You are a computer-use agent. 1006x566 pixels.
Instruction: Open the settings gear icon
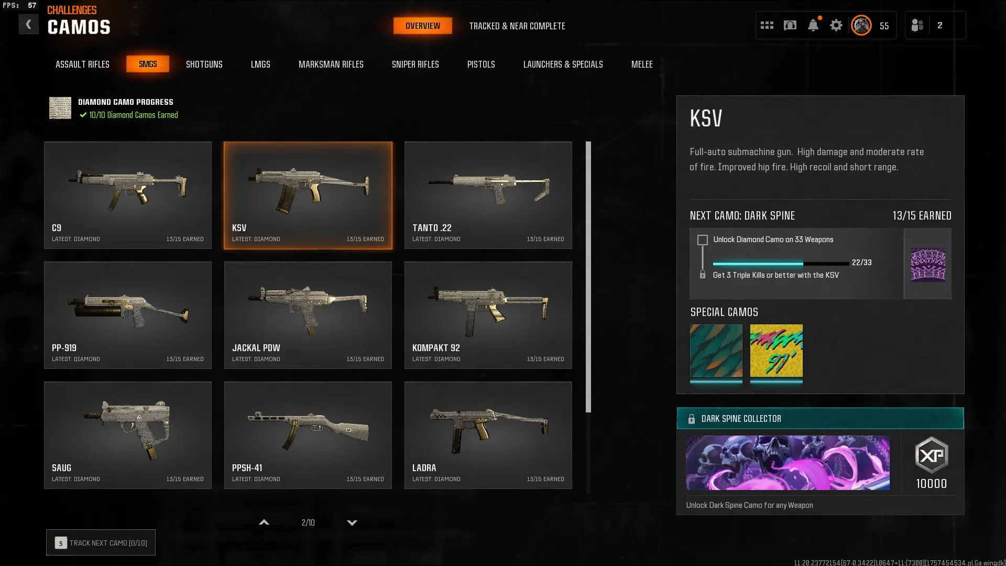(836, 25)
